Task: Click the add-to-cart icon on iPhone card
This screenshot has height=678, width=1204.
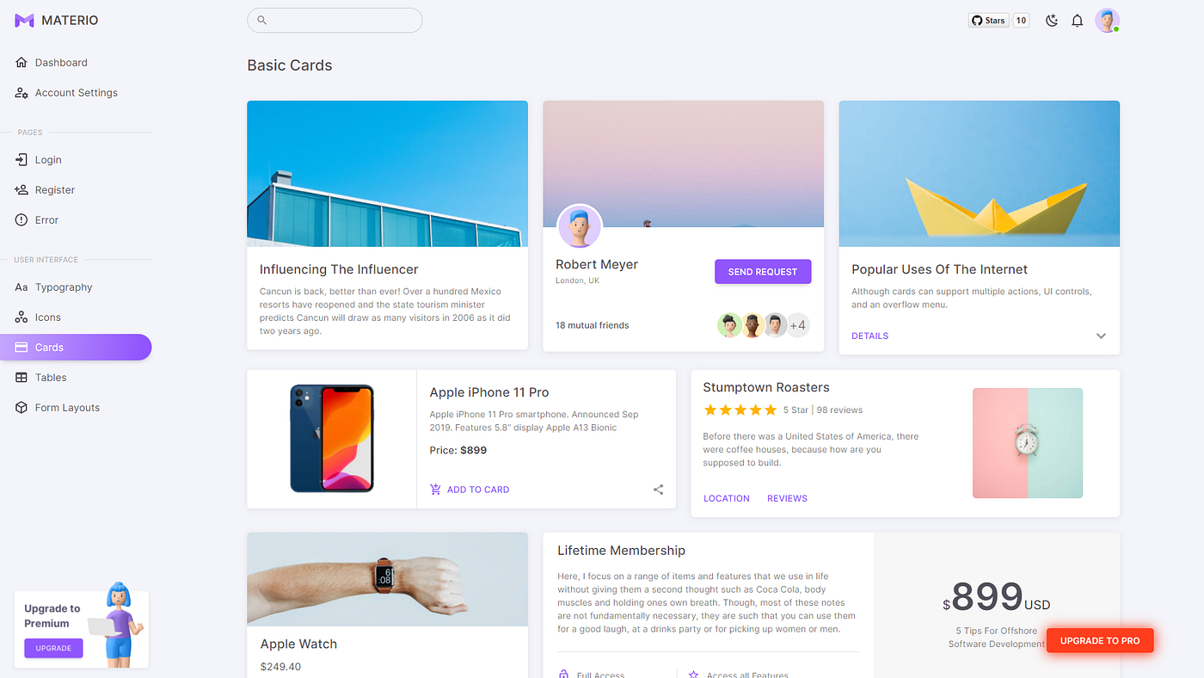Action: coord(435,490)
